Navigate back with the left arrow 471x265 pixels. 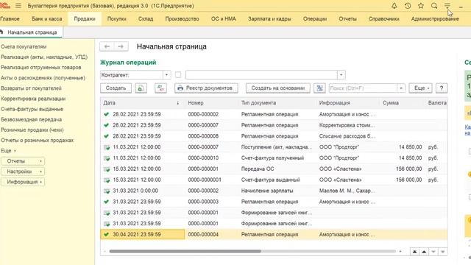pos(107,46)
